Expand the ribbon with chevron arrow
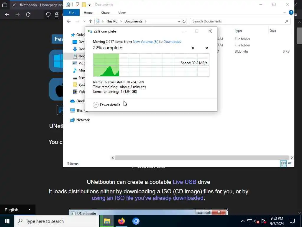The width and height of the screenshot is (302, 227). (x=285, y=12)
